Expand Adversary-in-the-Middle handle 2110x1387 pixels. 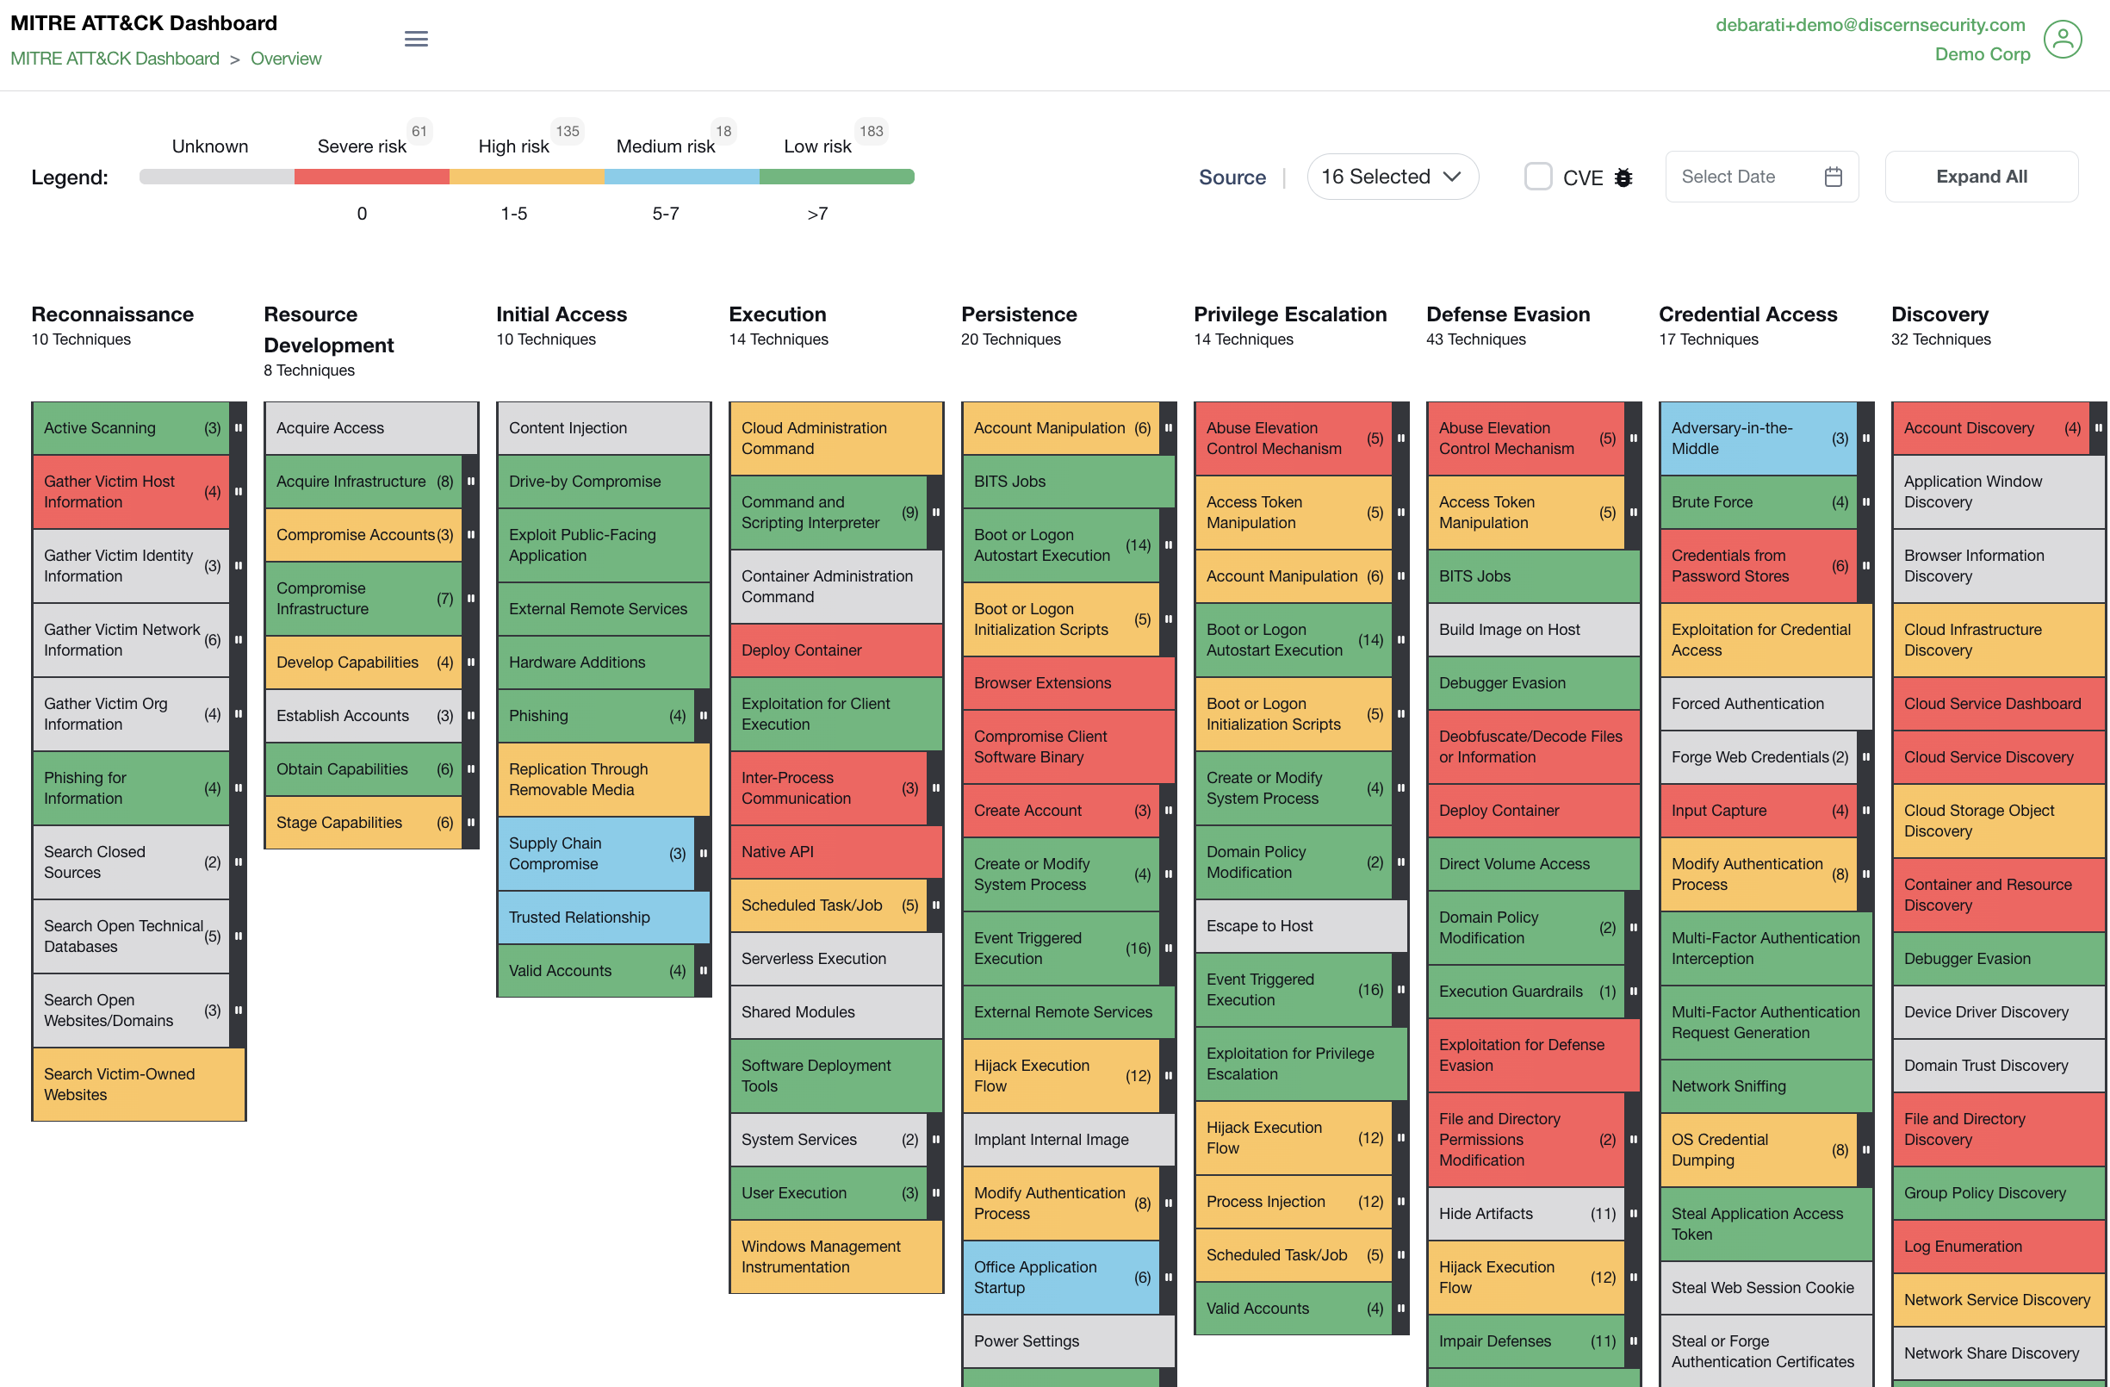click(x=1865, y=439)
